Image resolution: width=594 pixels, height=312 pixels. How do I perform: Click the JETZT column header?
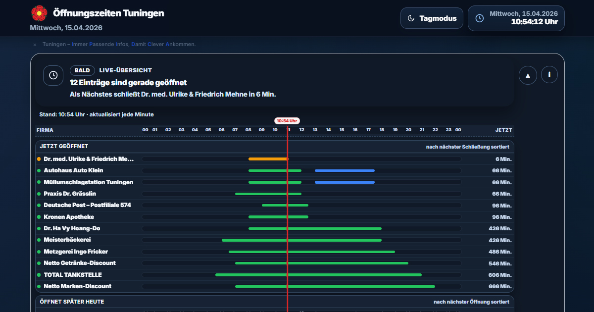[x=503, y=130]
